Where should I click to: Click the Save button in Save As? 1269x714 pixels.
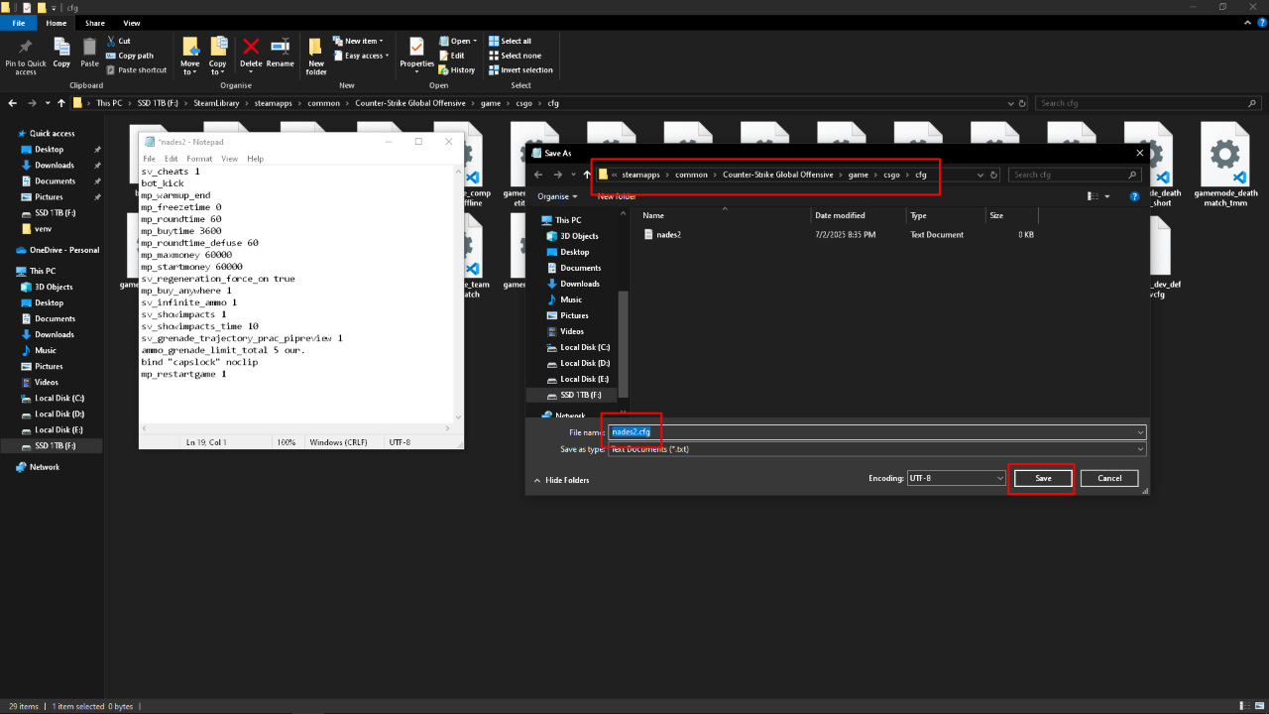click(1043, 478)
